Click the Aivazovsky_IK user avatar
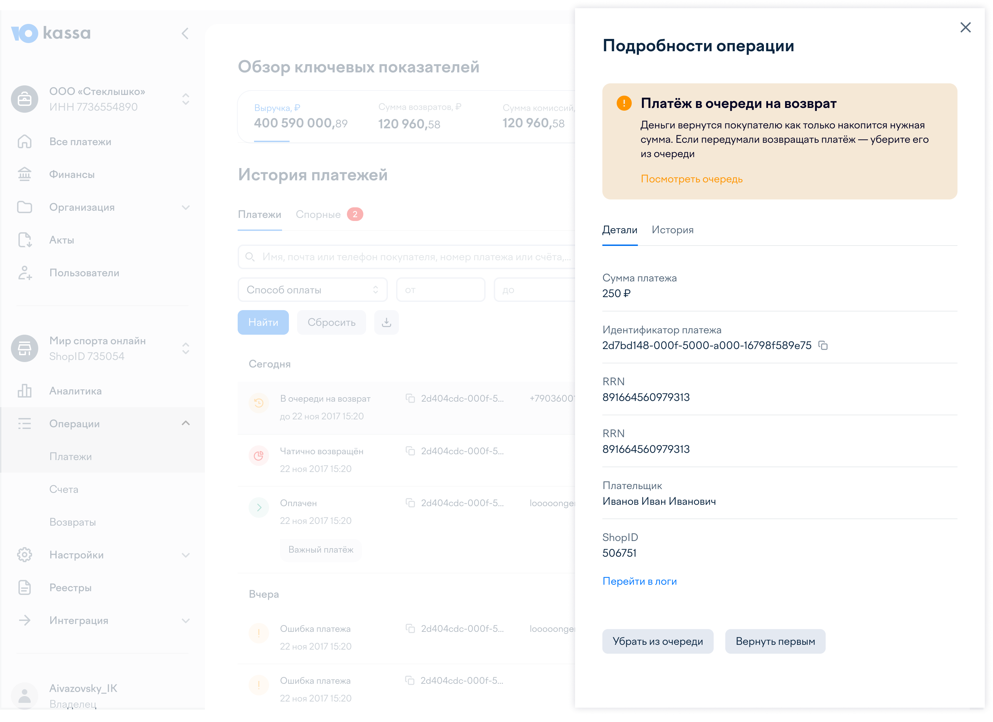The width and height of the screenshot is (993, 722). (25, 696)
